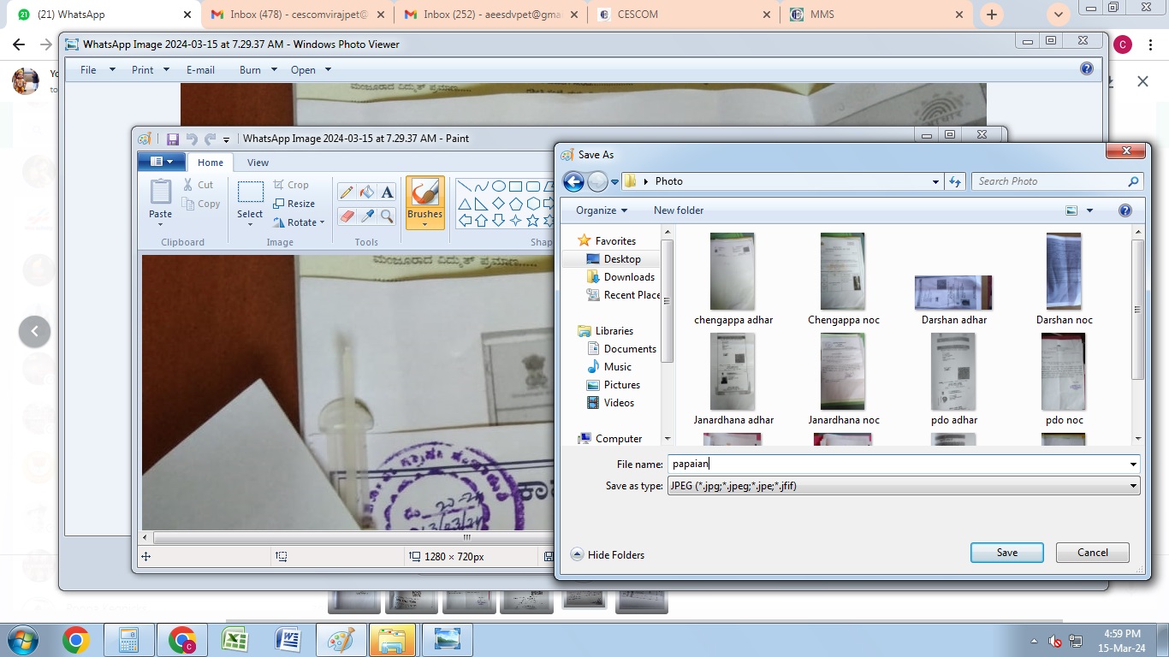This screenshot has width=1169, height=657.
Task: Expand the Select dropdown arrow
Action: pos(250,224)
